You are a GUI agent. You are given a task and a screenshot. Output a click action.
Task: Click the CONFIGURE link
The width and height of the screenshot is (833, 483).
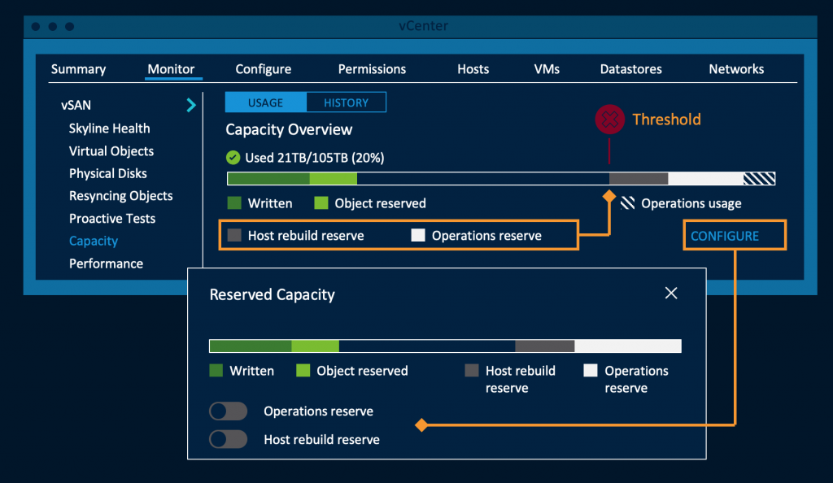coord(724,236)
